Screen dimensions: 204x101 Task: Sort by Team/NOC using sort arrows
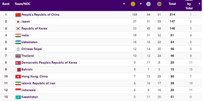pos(124,4)
